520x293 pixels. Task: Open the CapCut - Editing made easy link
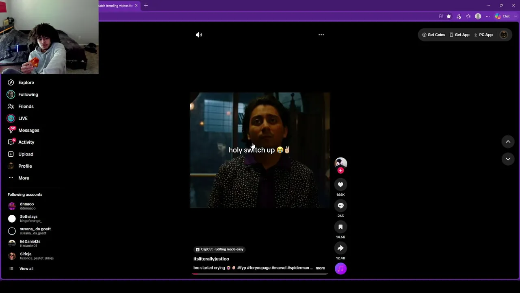click(219, 249)
